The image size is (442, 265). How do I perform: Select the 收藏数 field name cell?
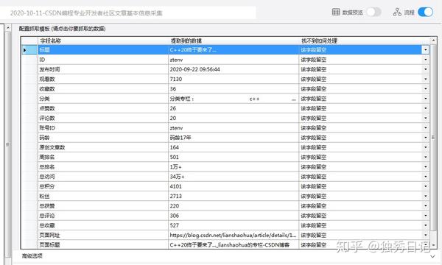[103, 89]
